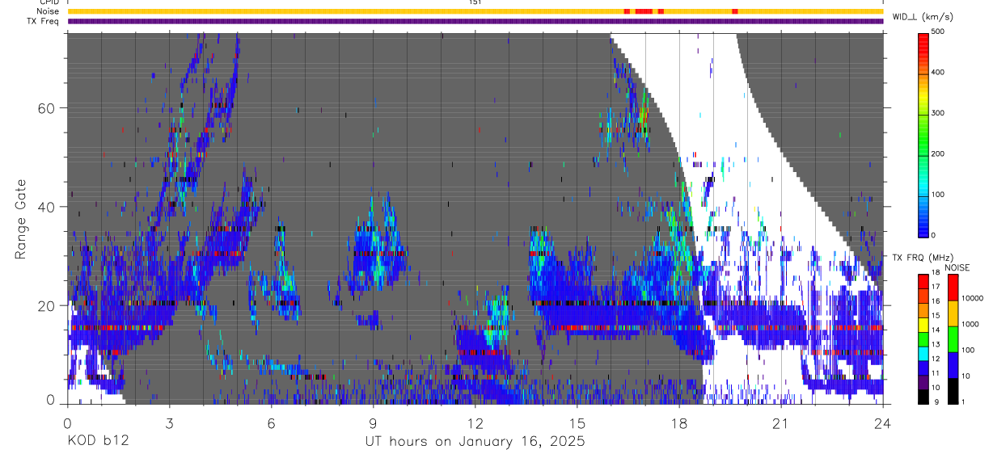The height and width of the screenshot is (458, 993).
Task: Click the "100" value on the width colorbar
Action: (x=938, y=195)
